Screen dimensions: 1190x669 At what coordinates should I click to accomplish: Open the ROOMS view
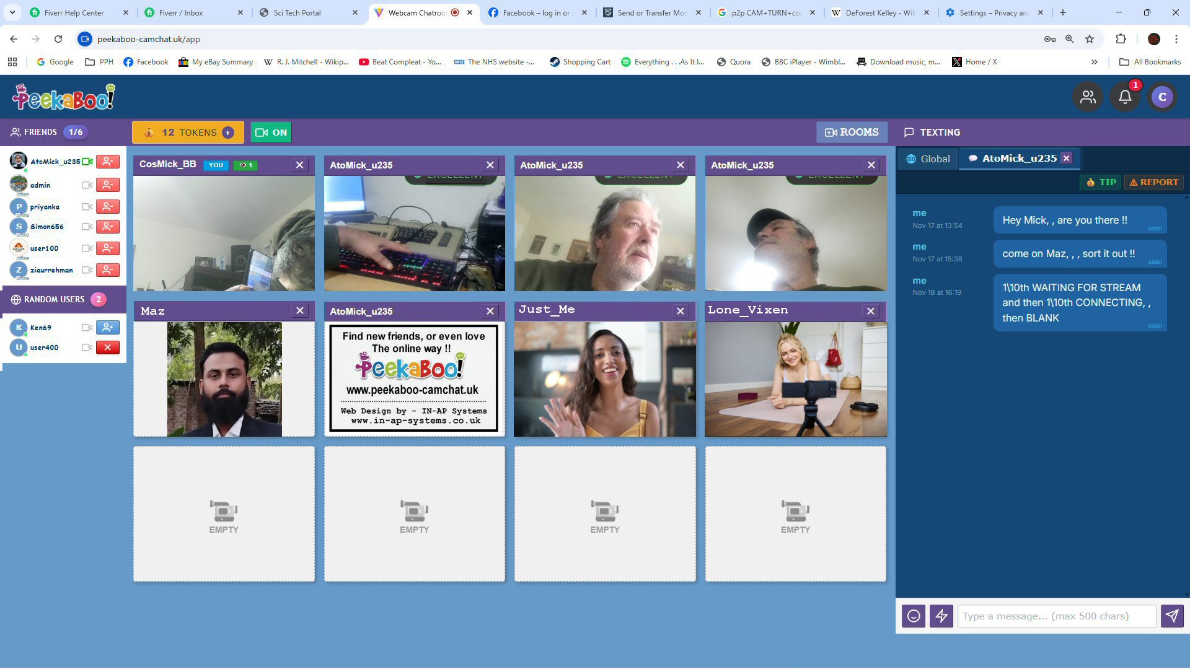852,132
